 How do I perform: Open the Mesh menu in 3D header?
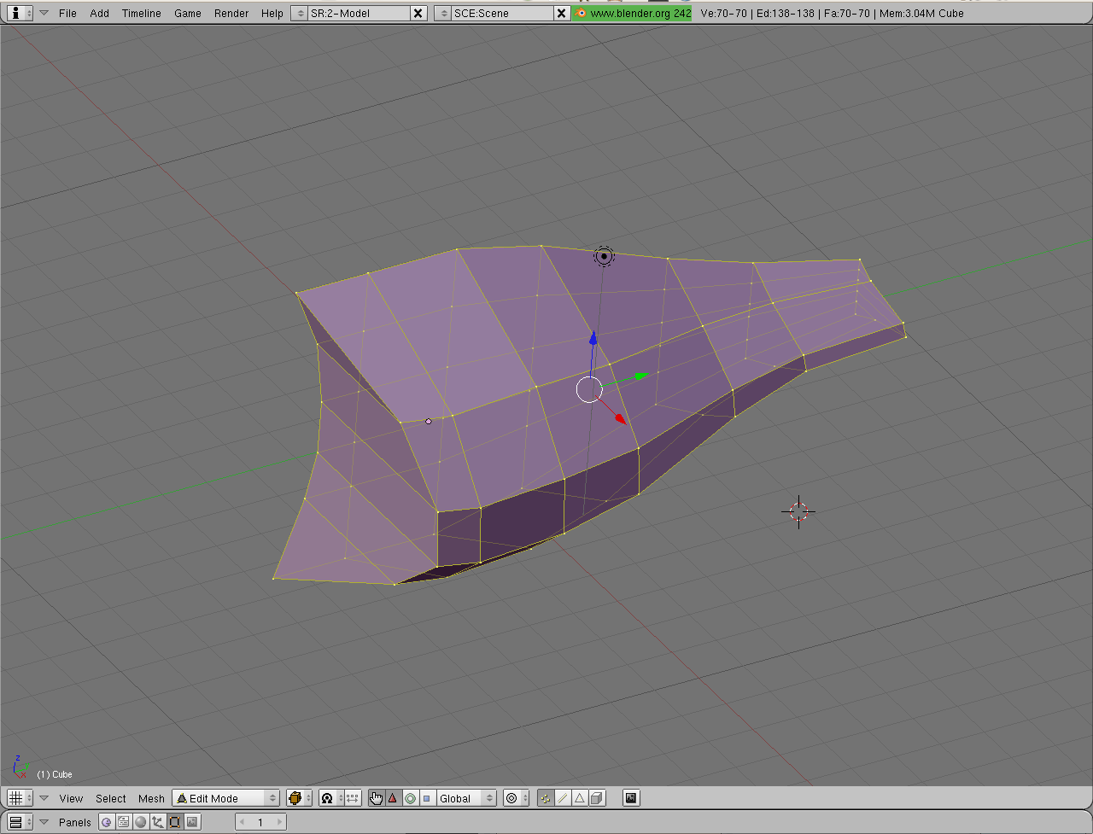point(151,798)
